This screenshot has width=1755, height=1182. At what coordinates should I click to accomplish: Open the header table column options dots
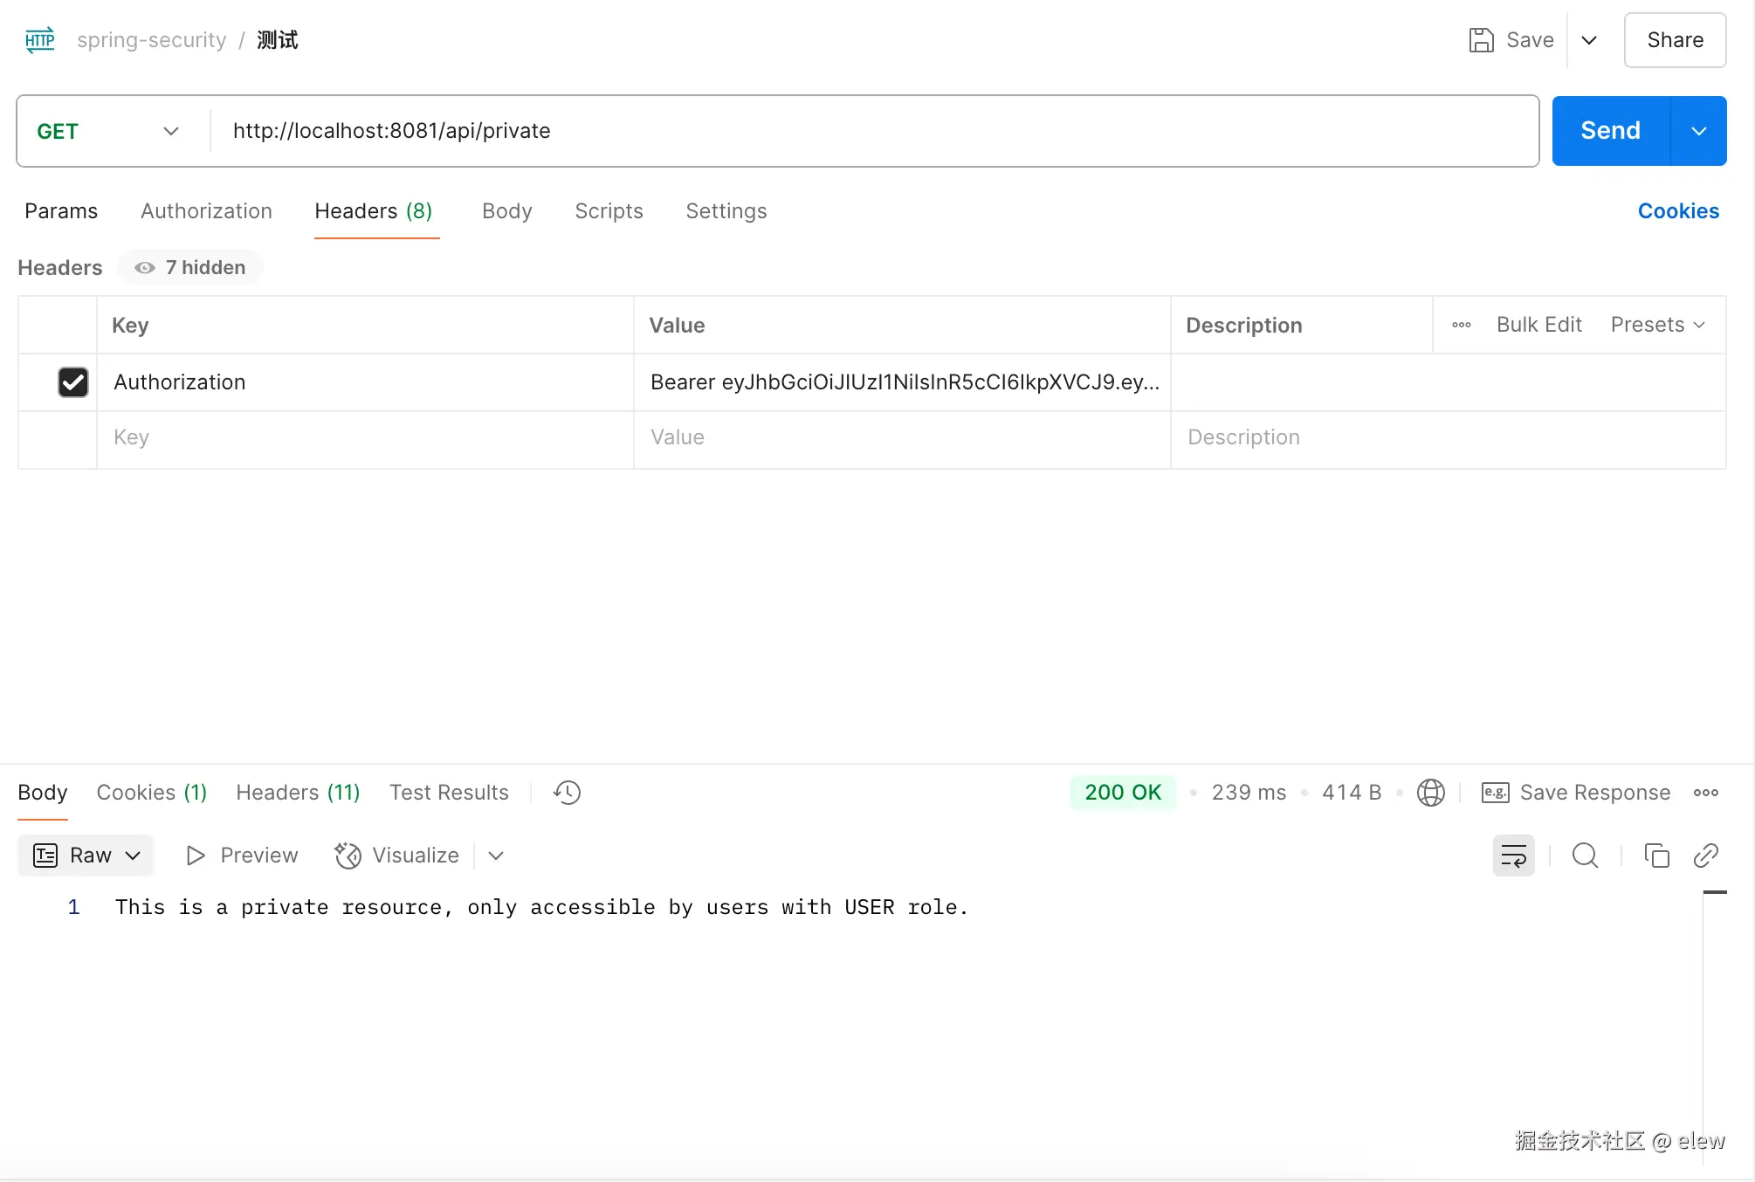pos(1461,325)
